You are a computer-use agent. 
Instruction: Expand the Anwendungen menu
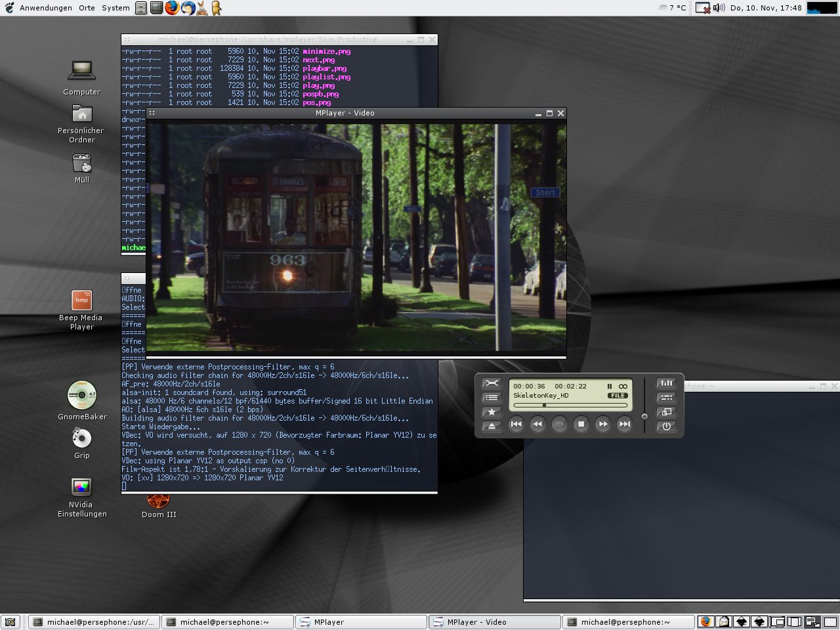point(45,8)
